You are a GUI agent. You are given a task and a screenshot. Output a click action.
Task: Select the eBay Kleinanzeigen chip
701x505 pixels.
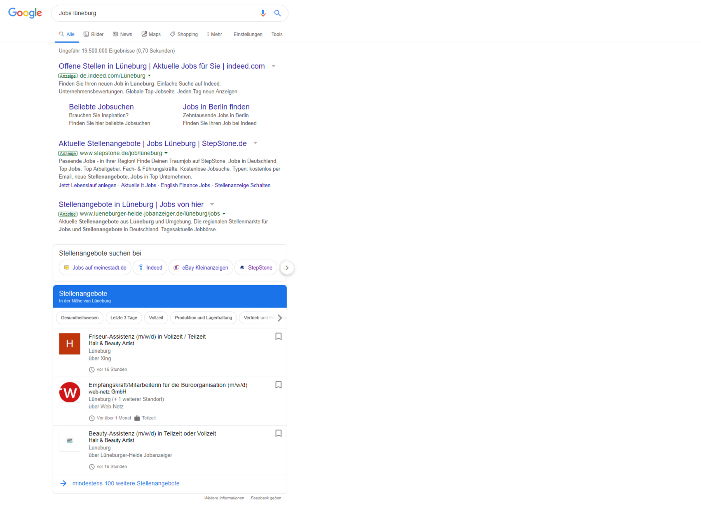pos(201,268)
